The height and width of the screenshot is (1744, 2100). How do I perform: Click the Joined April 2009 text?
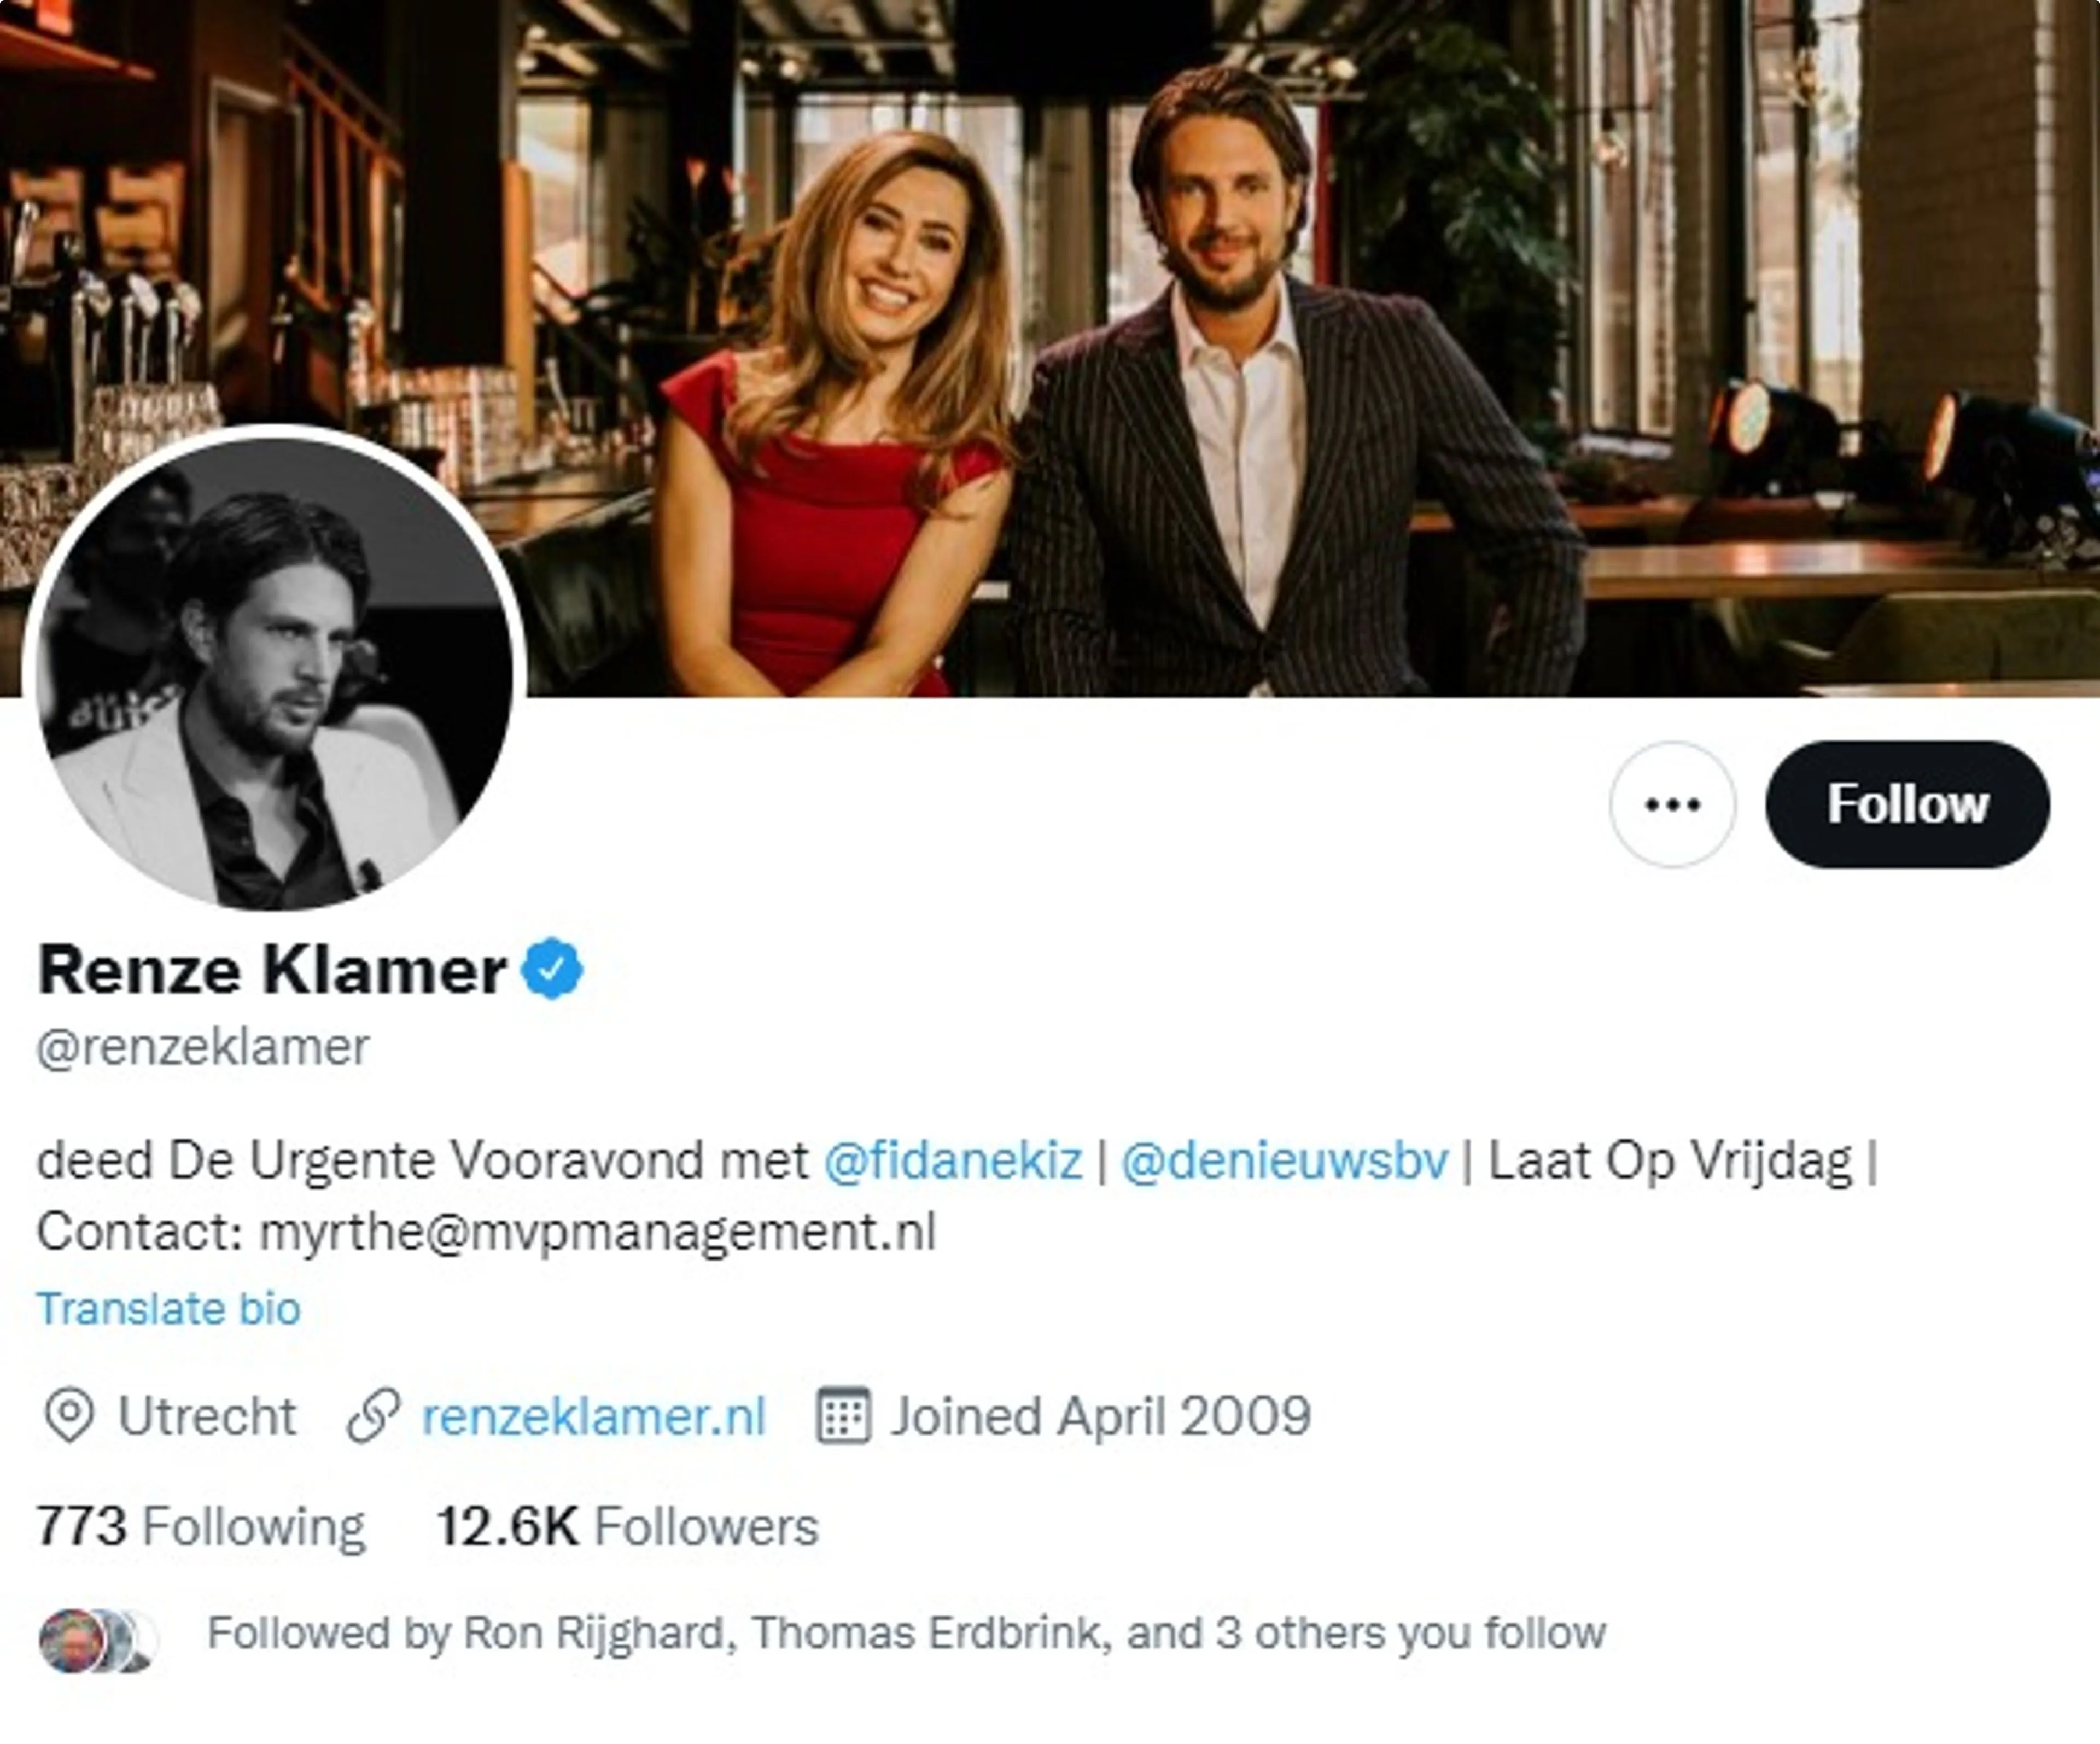coord(1101,1416)
